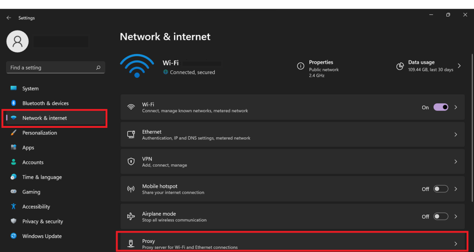Click the back arrow next to Settings
474x252 pixels.
pos(9,18)
